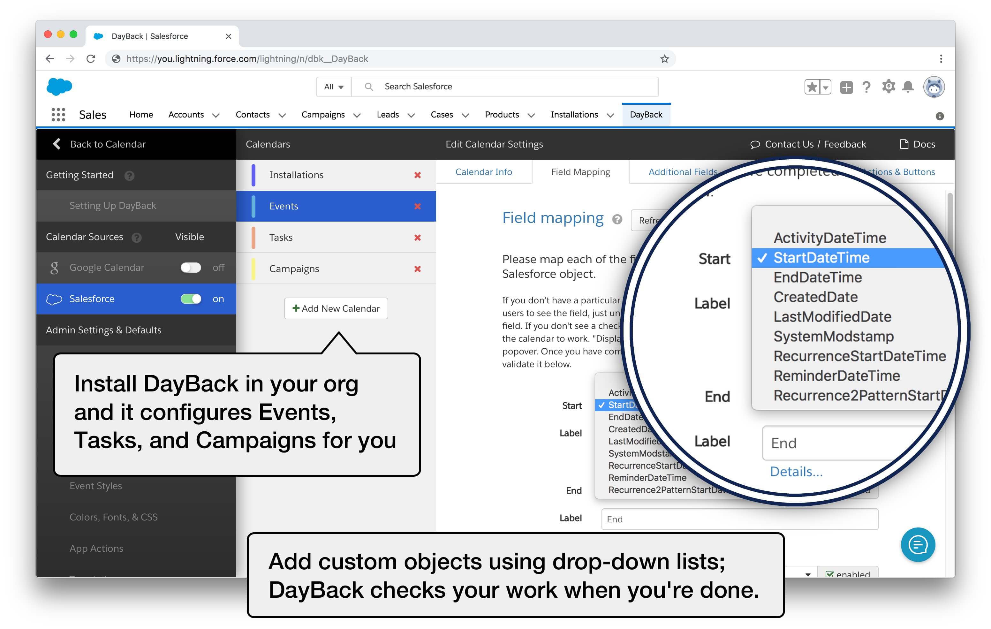Viewport: 991px width, 629px height.
Task: Open the chat bubble widget
Action: [x=918, y=545]
